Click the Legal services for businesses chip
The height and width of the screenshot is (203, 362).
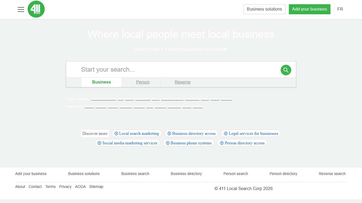(x=251, y=133)
